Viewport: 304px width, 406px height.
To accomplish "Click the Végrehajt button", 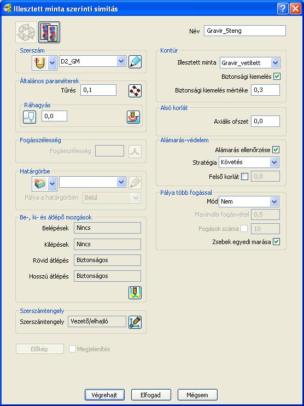I will pos(104,395).
